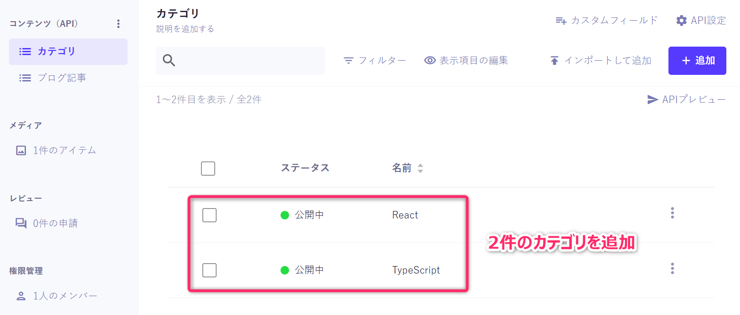Click 説明を追加する link
This screenshot has width=740, height=315.
(x=185, y=29)
